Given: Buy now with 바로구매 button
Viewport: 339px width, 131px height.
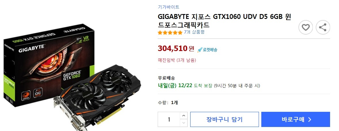Looking at the screenshot, I should tap(296, 119).
